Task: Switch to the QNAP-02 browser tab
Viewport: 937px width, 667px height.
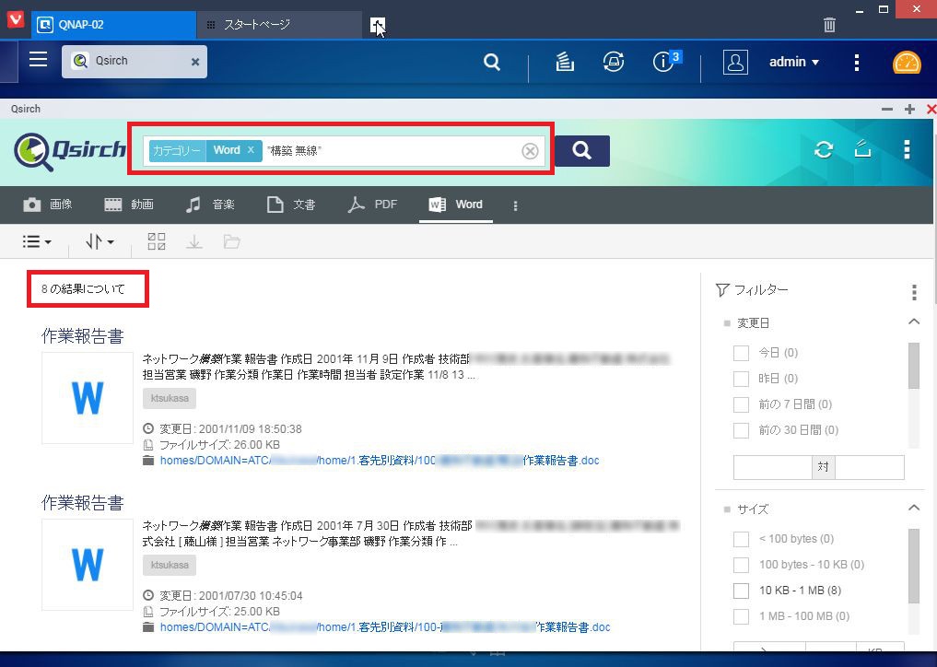Action: [113, 25]
